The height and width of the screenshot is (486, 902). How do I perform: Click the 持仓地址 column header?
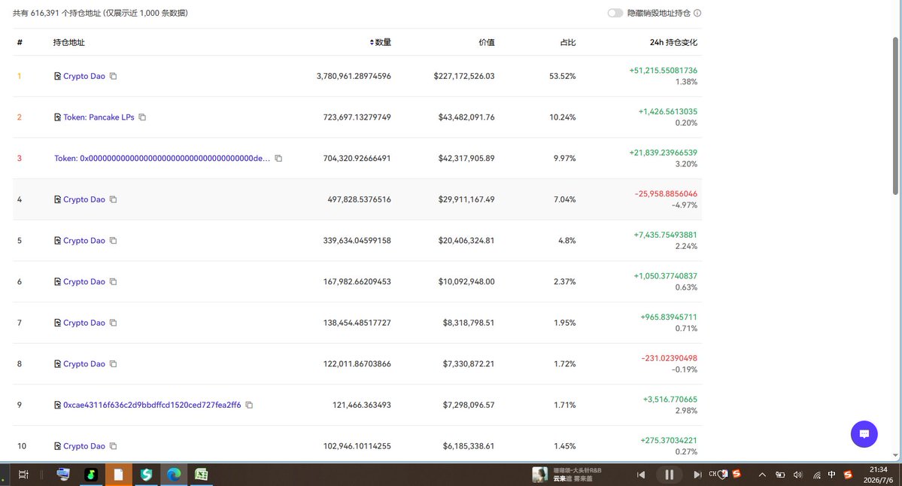click(68, 42)
